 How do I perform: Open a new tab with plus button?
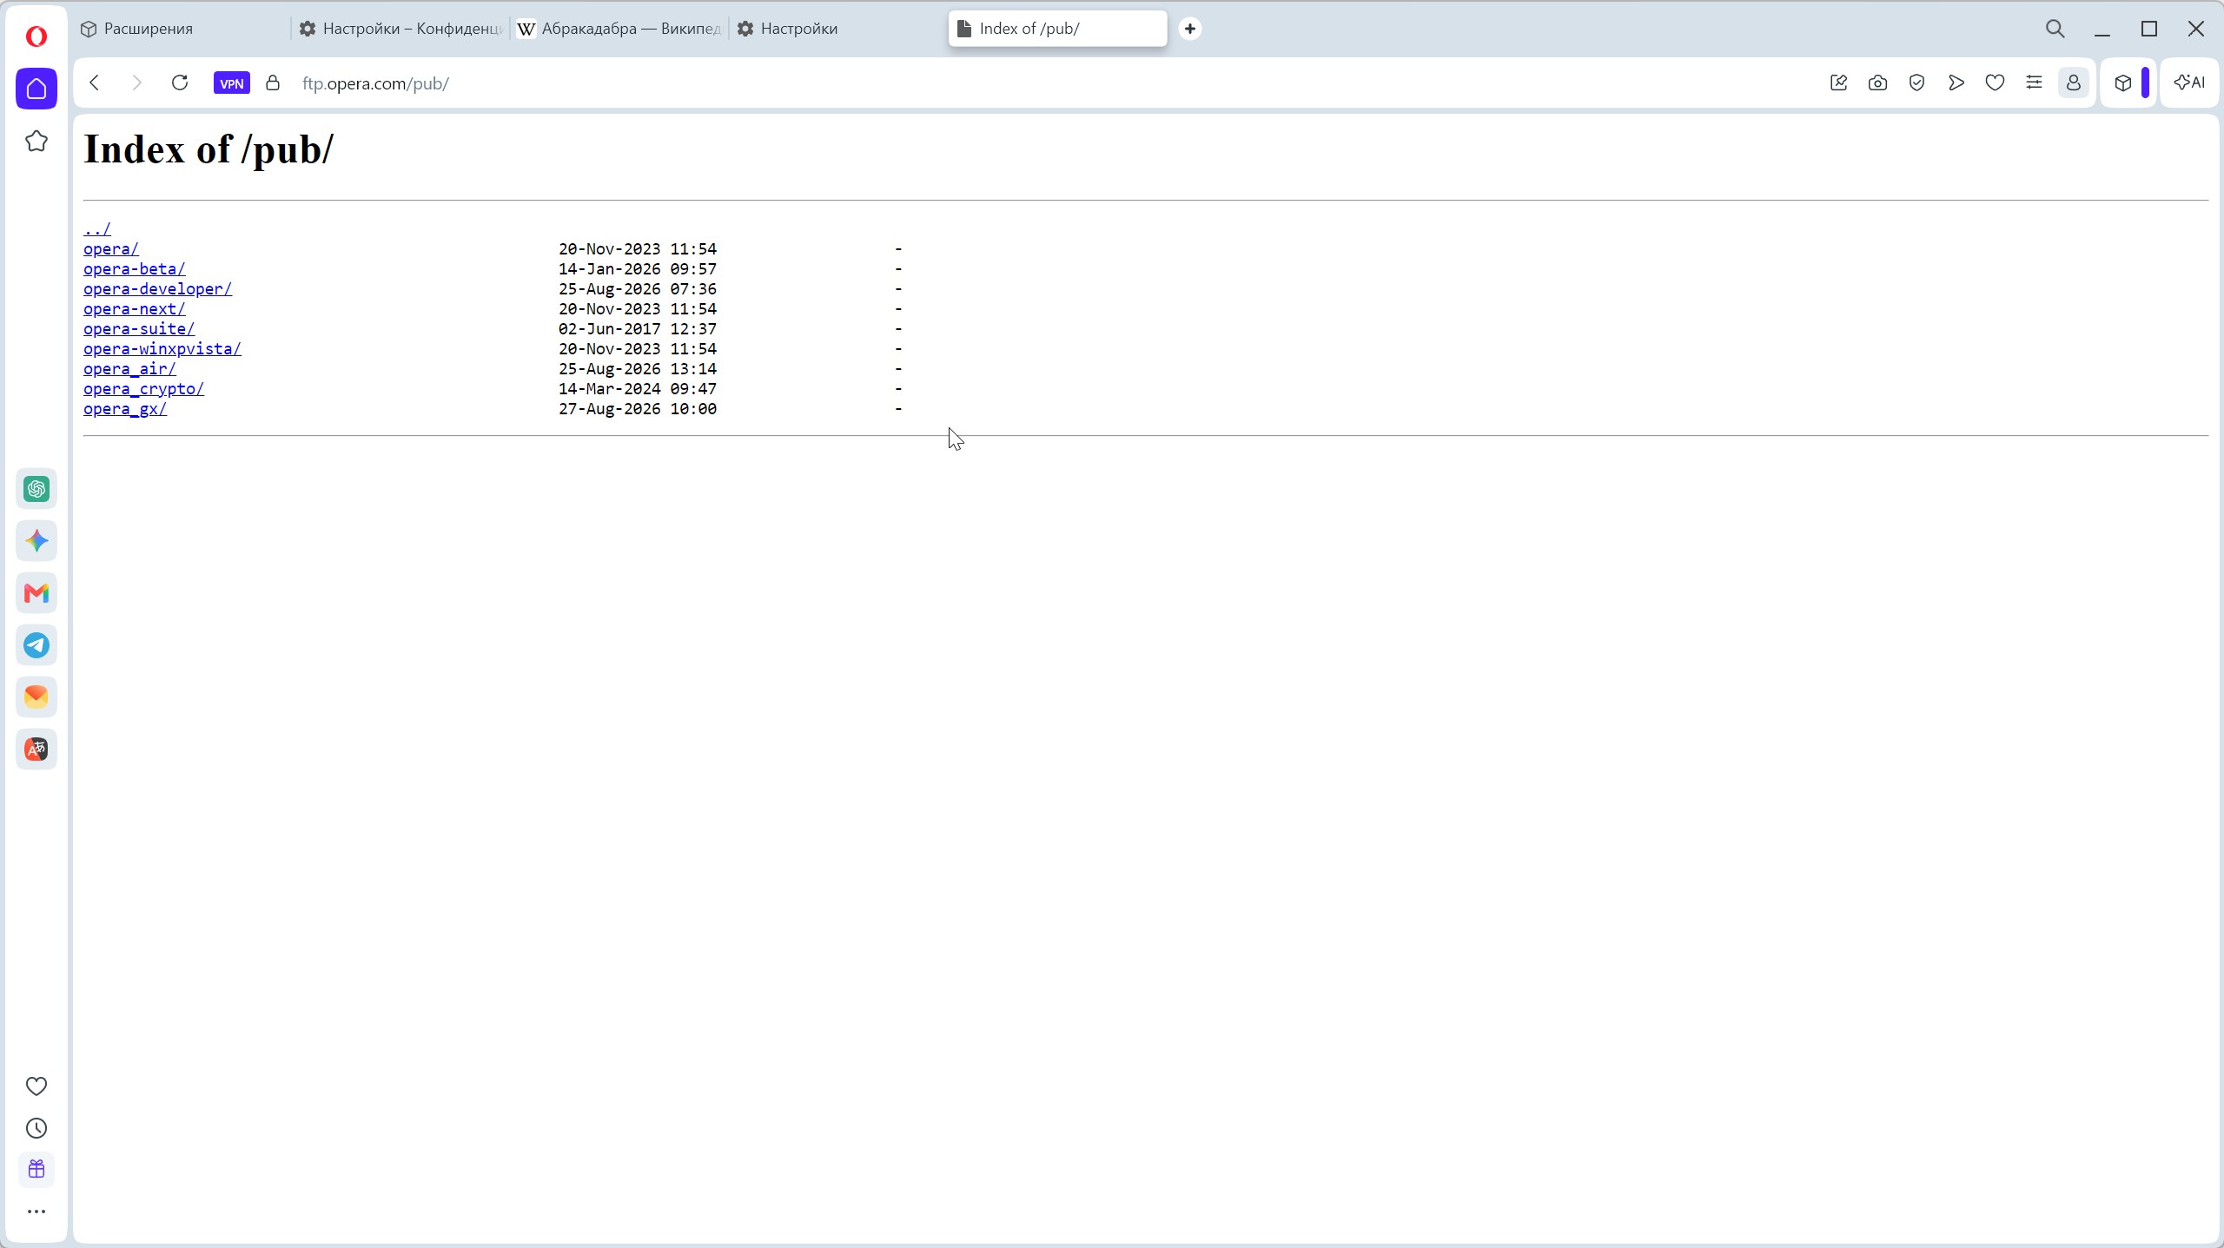1190,29
